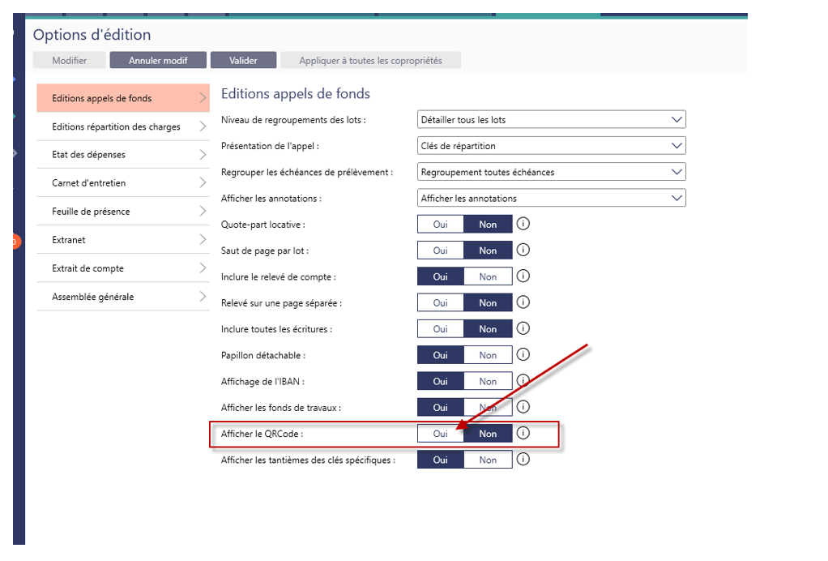Click Annuler modif button
The width and height of the screenshot is (828, 561).
(x=158, y=61)
